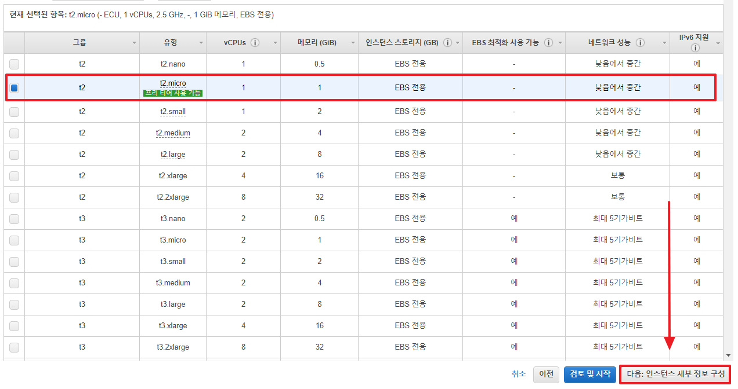
Task: Open the 네트워크 성능 column filter dropdown
Action: (665, 43)
